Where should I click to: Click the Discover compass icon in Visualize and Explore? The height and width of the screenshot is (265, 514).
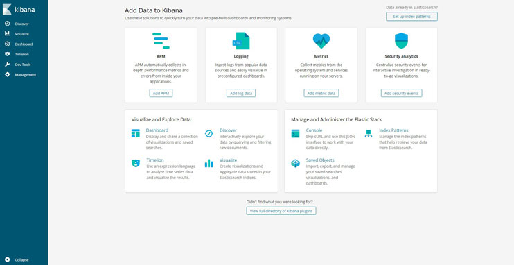coord(209,133)
